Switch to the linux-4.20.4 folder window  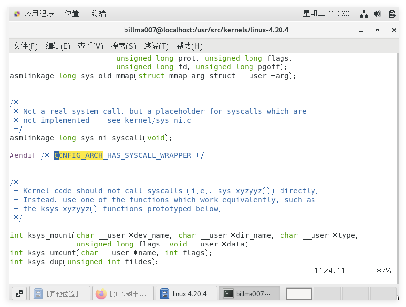pyautogui.click(x=186, y=294)
